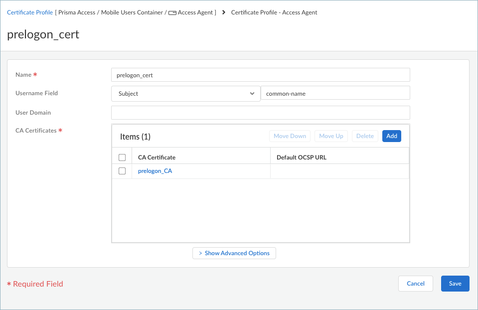Expand Show Advanced Options

pos(234,253)
